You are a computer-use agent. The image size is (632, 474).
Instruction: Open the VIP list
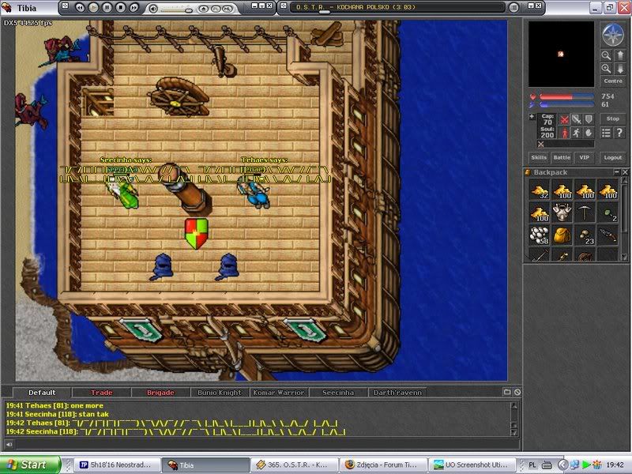pos(585,157)
